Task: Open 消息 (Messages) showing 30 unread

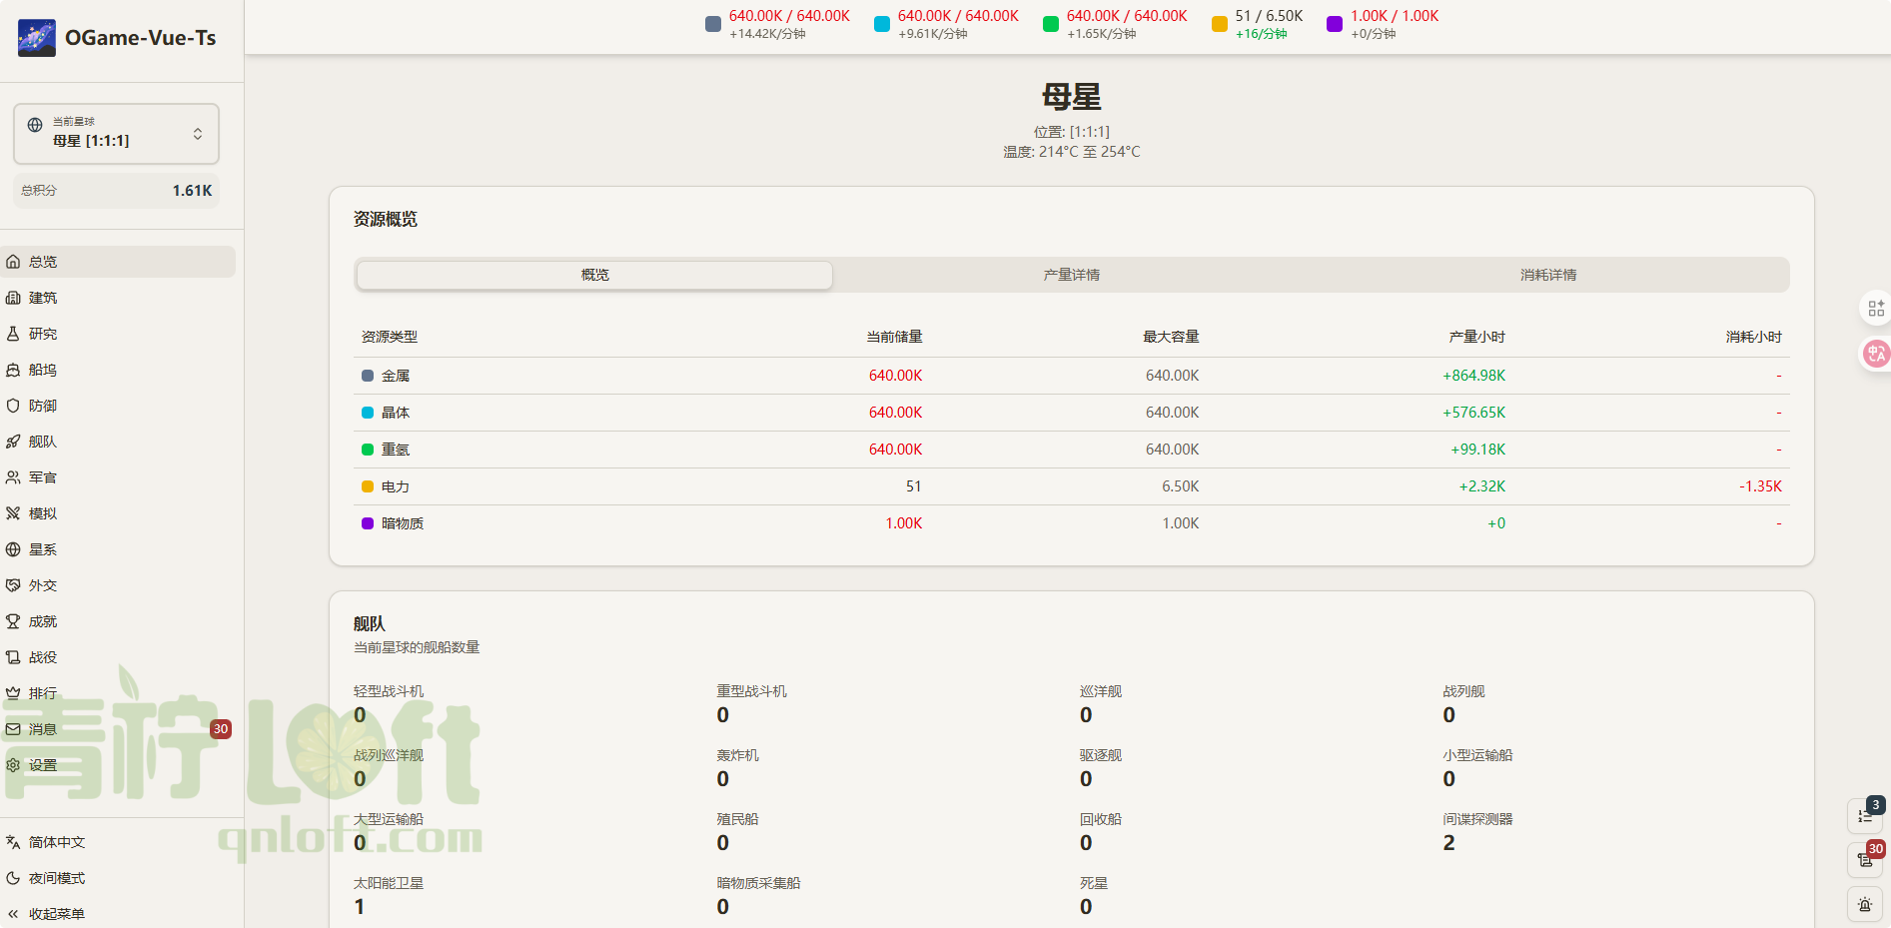Action: (42, 728)
